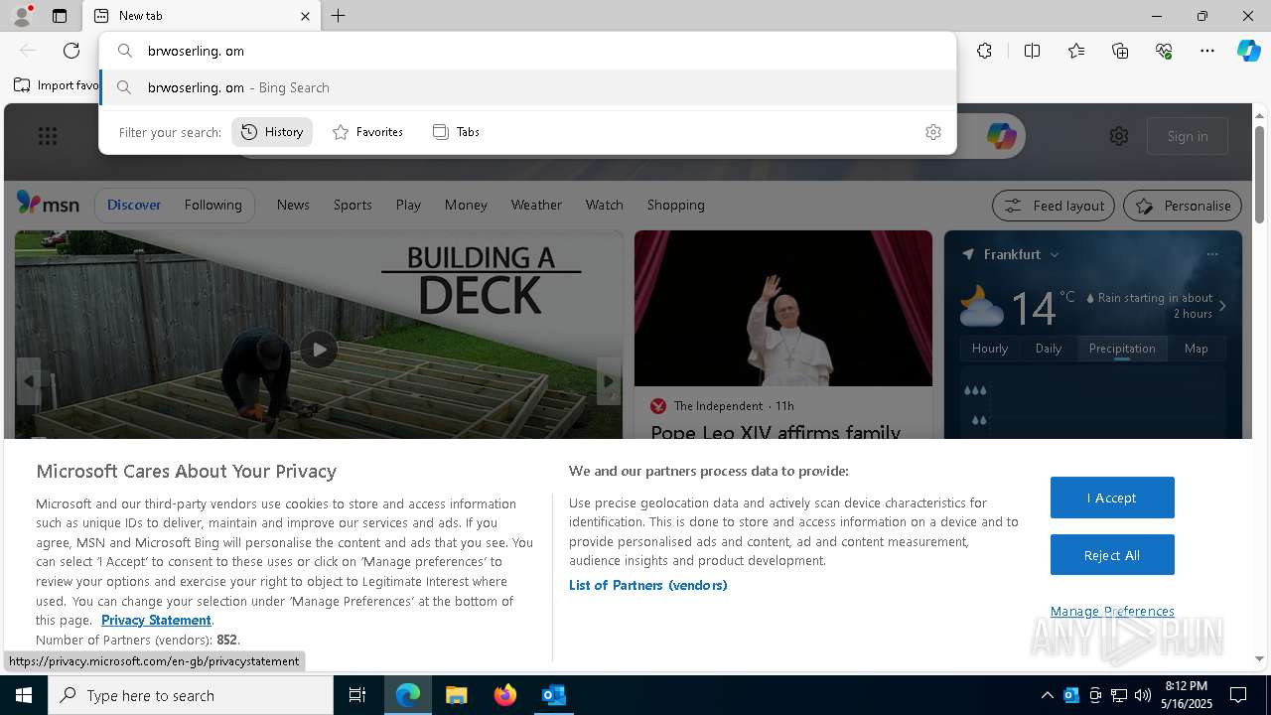
Task: Filter search by Favorites
Action: [367, 132]
